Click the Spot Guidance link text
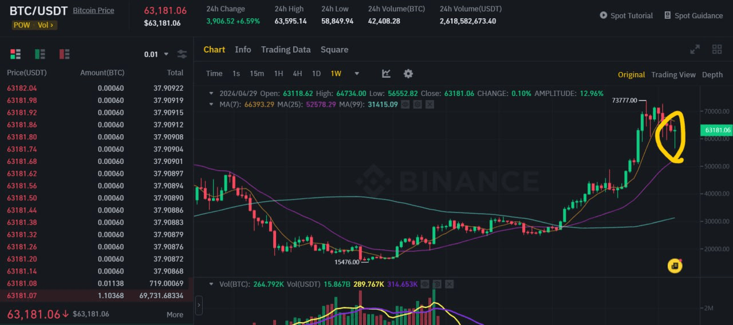The height and width of the screenshot is (325, 733). click(x=699, y=15)
